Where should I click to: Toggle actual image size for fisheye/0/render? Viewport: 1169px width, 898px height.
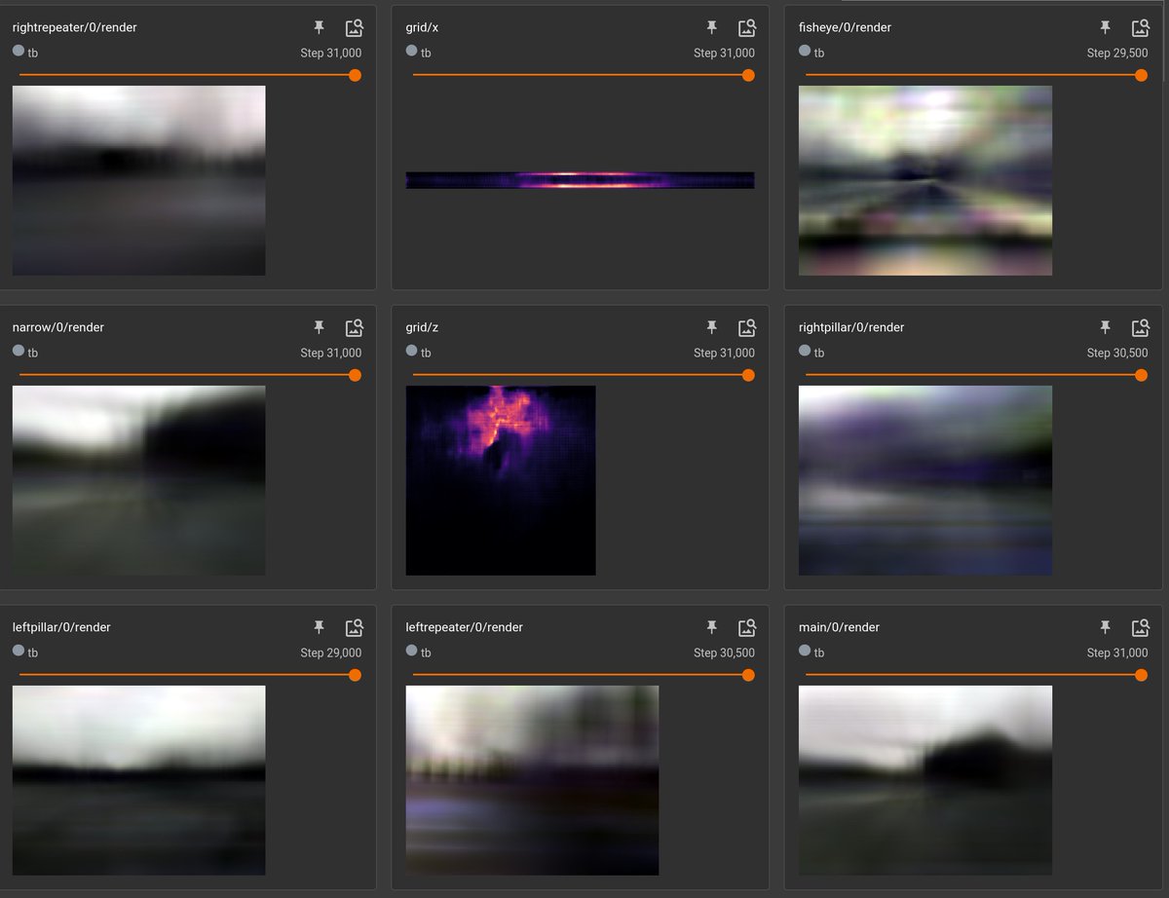[x=1140, y=28]
